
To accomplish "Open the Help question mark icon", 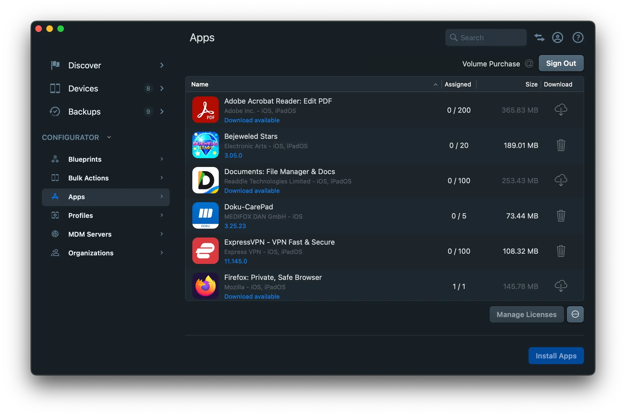I will (x=578, y=37).
